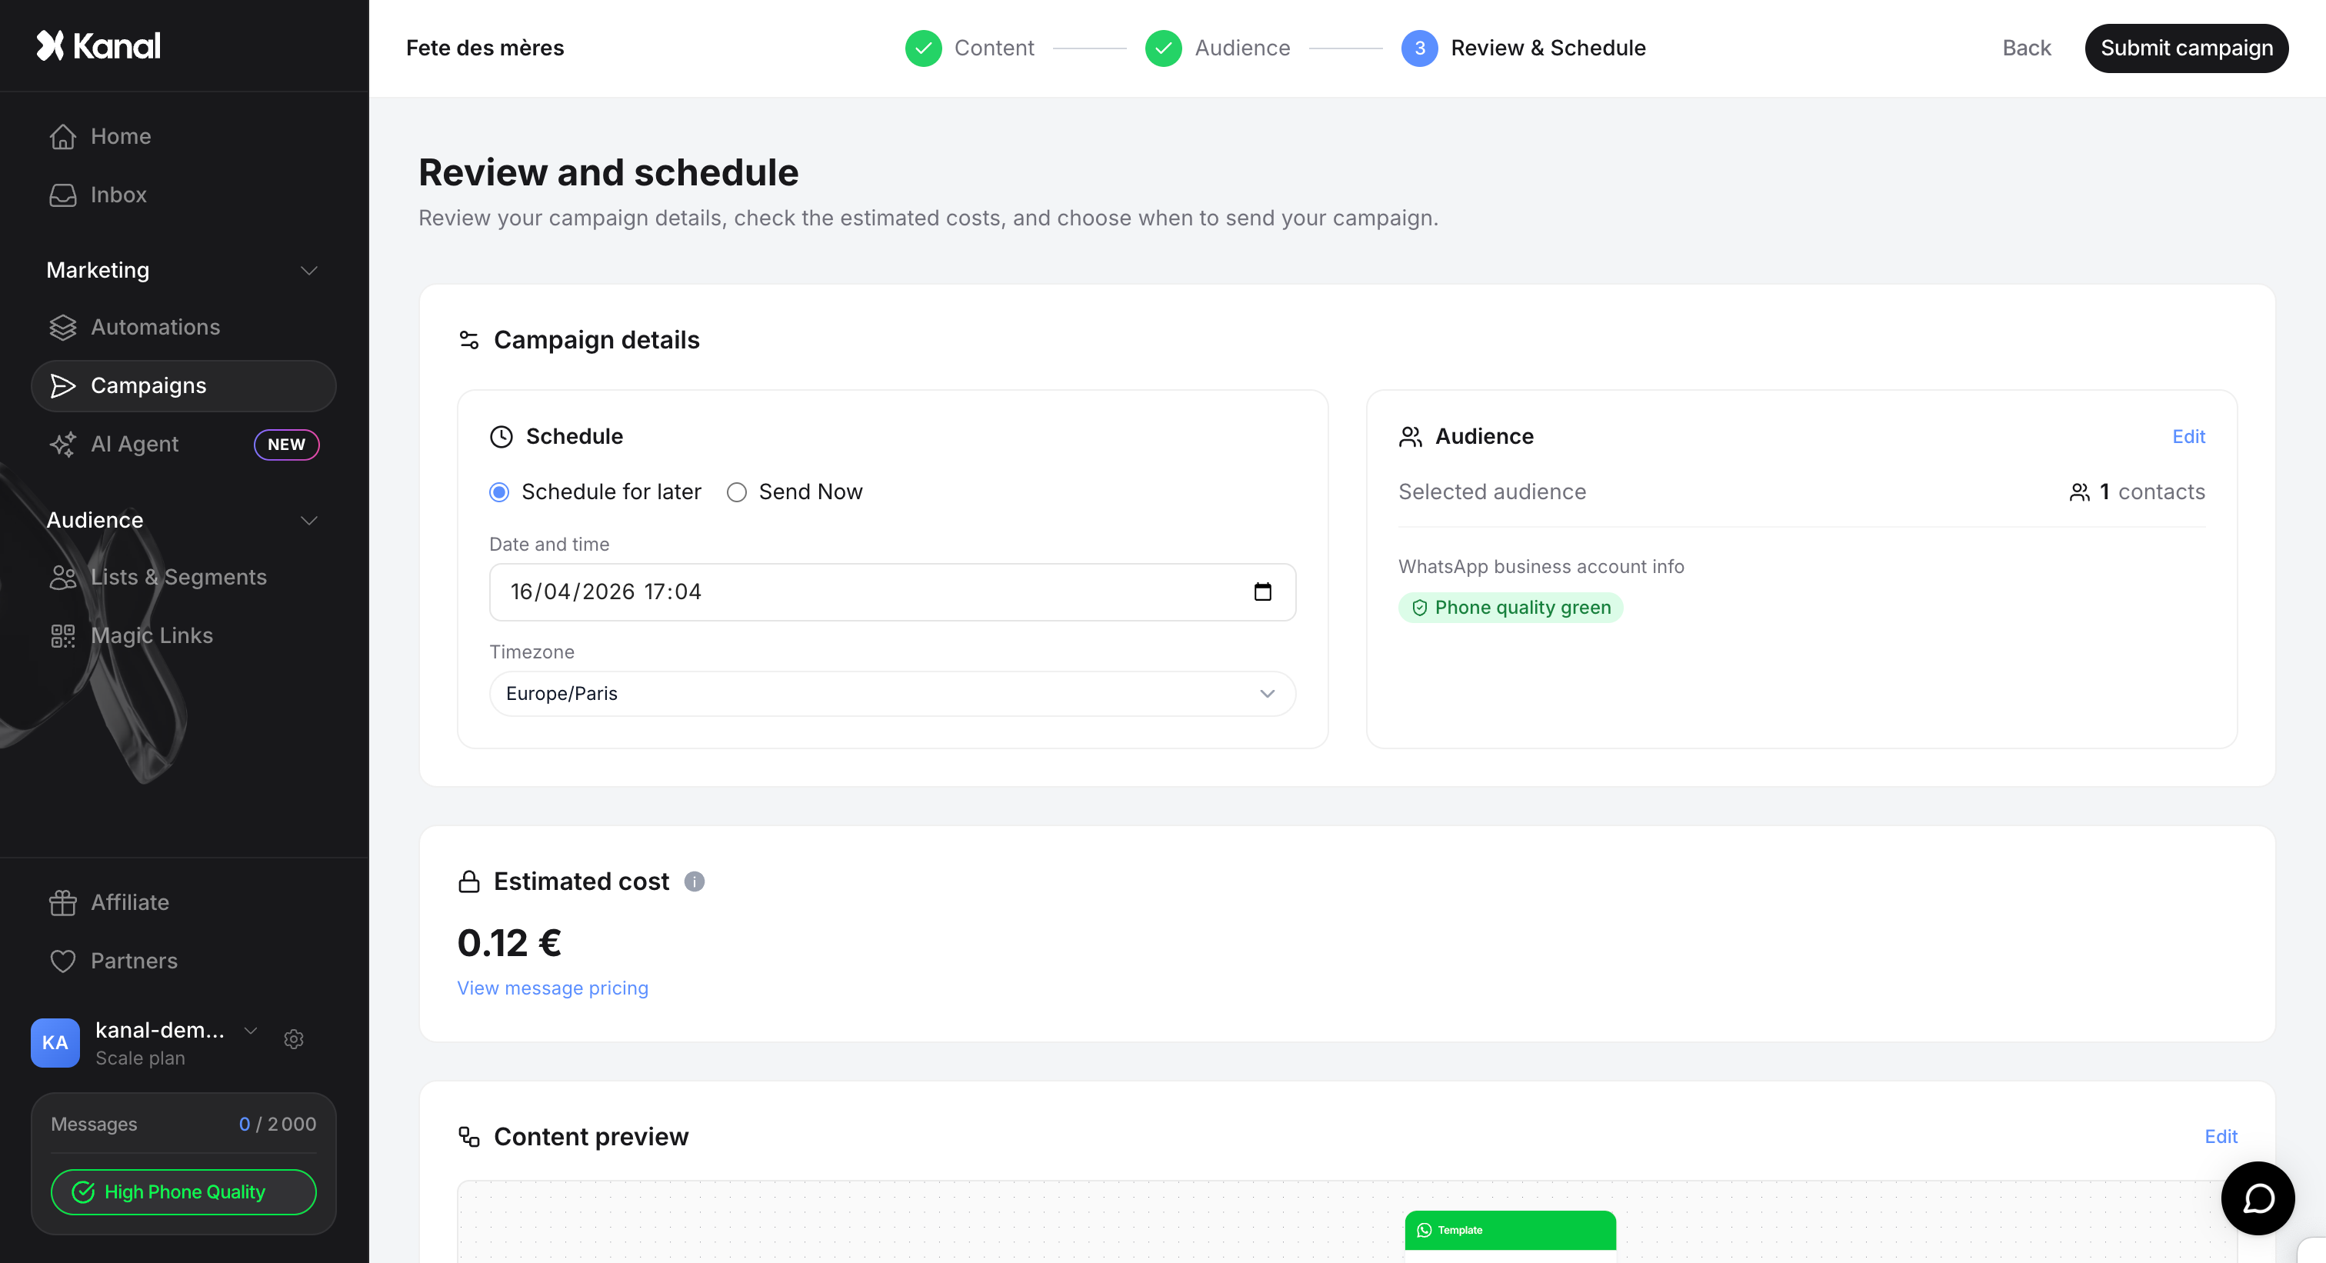The height and width of the screenshot is (1263, 2326).
Task: Open the calendar date picker icon
Action: pyautogui.click(x=1262, y=592)
